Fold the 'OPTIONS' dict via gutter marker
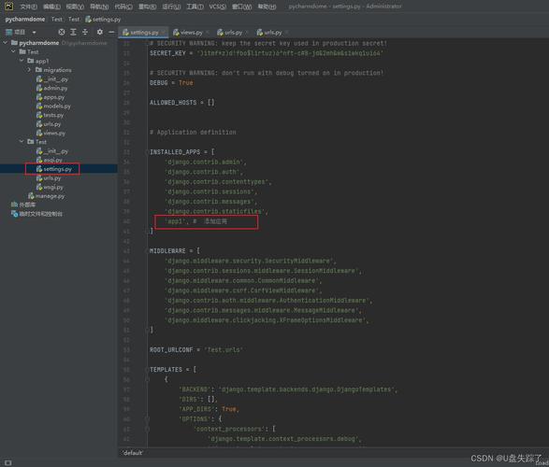The width and height of the screenshot is (549, 467). (148, 418)
